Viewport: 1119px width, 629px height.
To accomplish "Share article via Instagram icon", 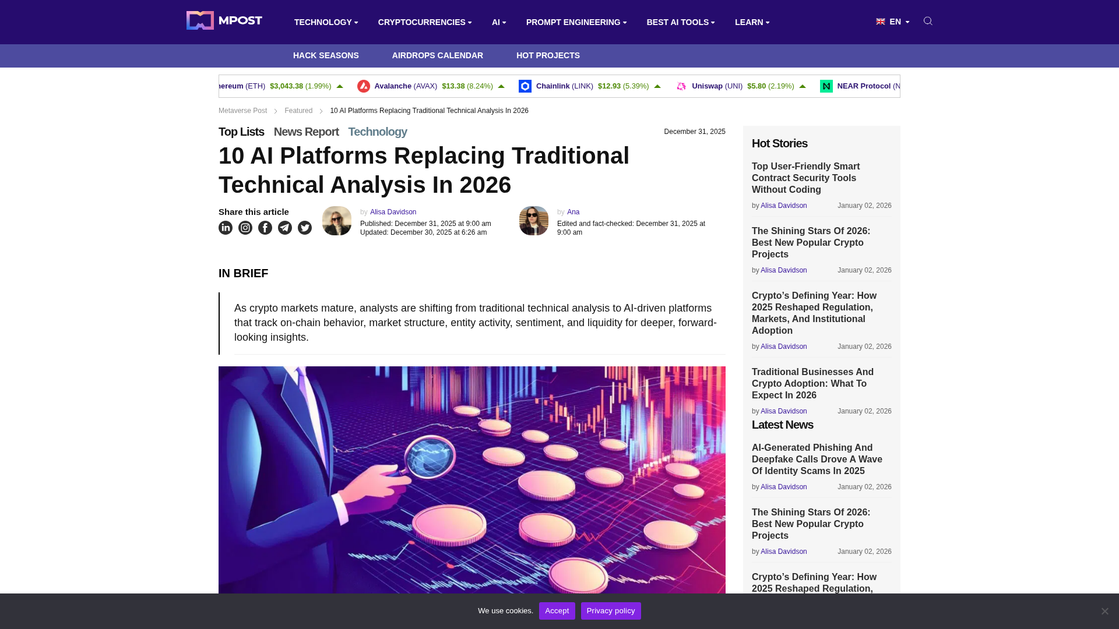I will point(245,228).
